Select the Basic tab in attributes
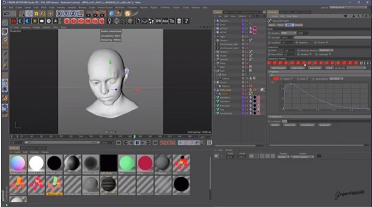 click(x=272, y=25)
